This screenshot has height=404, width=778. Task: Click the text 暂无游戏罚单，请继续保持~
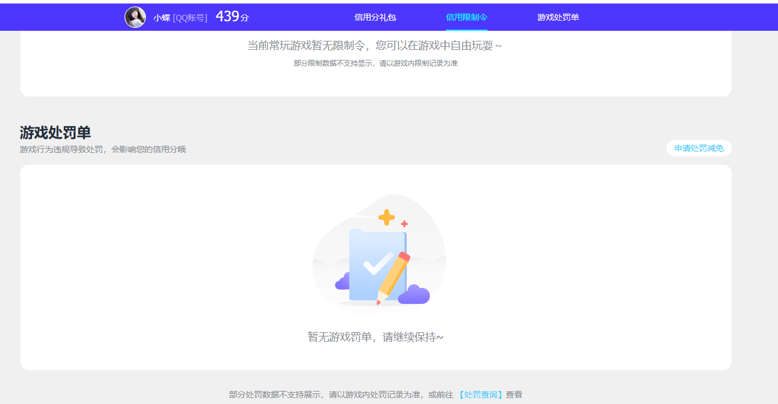pyautogui.click(x=375, y=337)
